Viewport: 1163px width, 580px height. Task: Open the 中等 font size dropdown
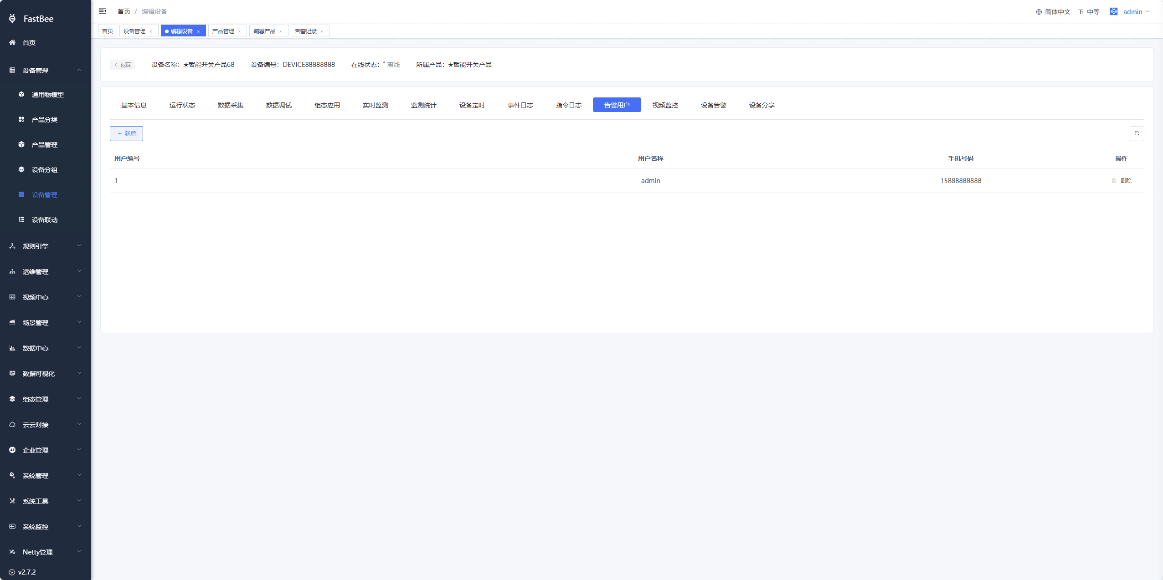(x=1089, y=12)
